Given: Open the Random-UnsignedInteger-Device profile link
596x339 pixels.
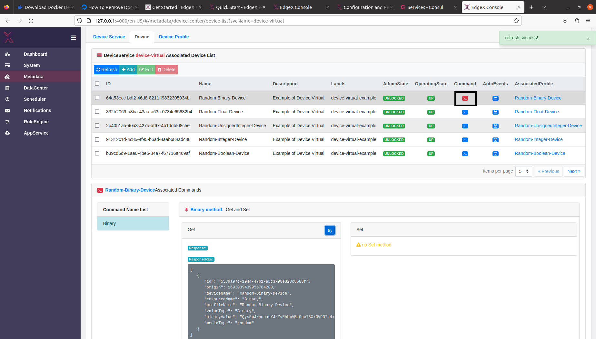Looking at the screenshot, I should point(548,126).
